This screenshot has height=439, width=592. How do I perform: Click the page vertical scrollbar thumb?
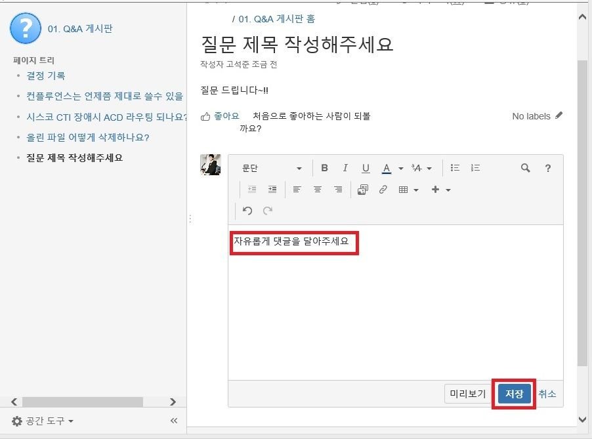(583, 213)
